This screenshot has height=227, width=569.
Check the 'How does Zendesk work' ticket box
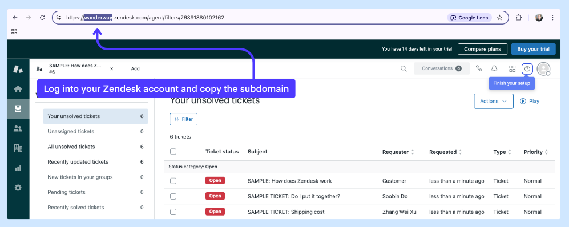point(173,181)
